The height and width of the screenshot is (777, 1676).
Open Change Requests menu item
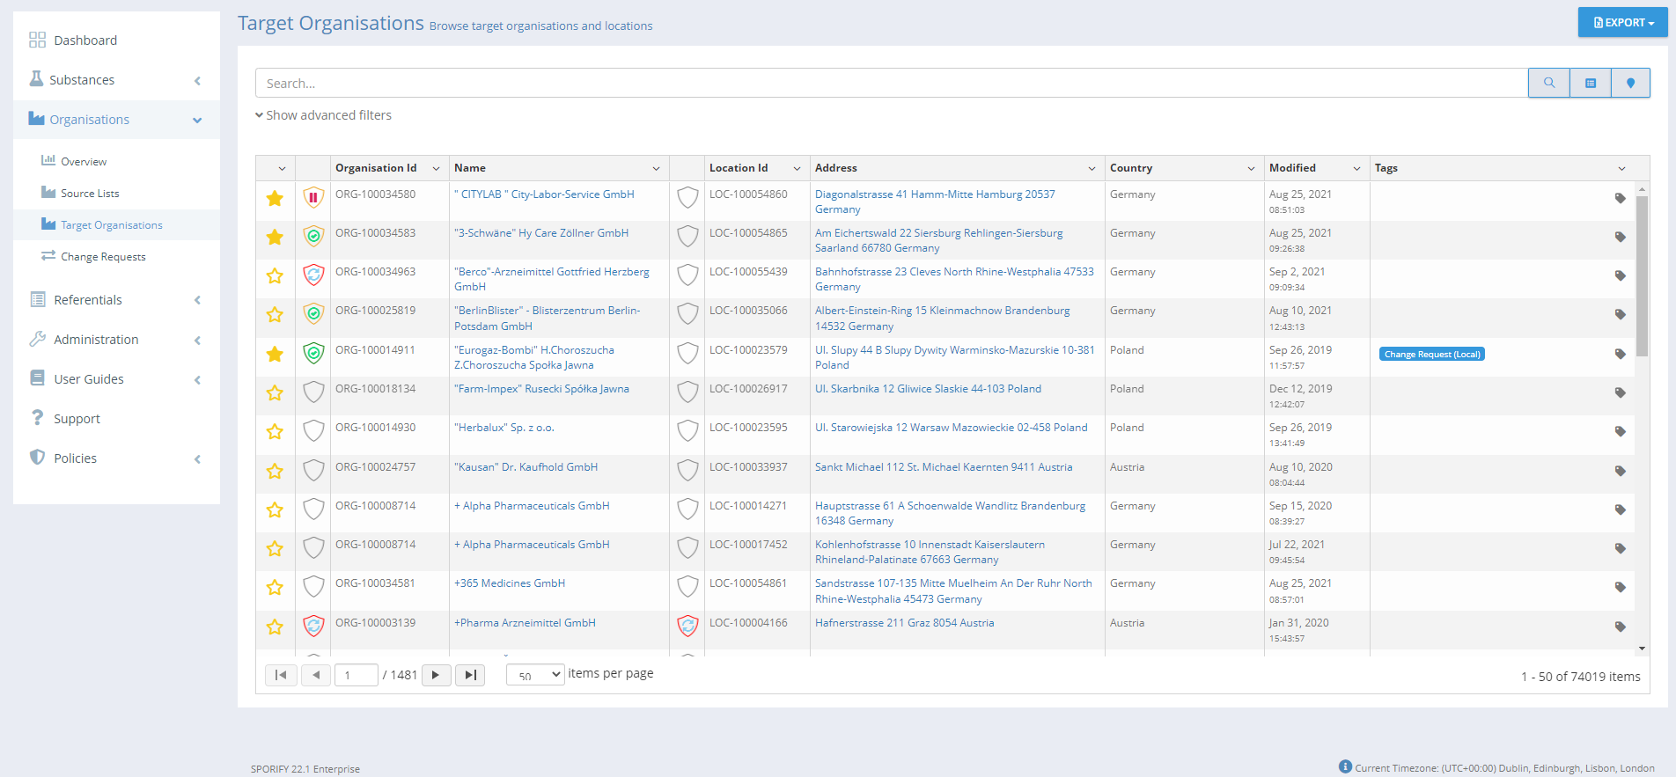point(103,257)
